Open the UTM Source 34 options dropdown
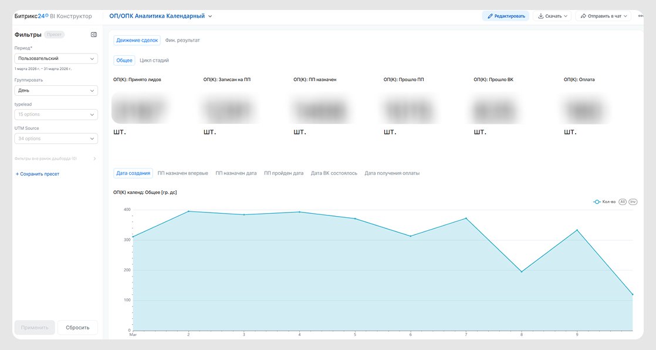 pos(56,139)
